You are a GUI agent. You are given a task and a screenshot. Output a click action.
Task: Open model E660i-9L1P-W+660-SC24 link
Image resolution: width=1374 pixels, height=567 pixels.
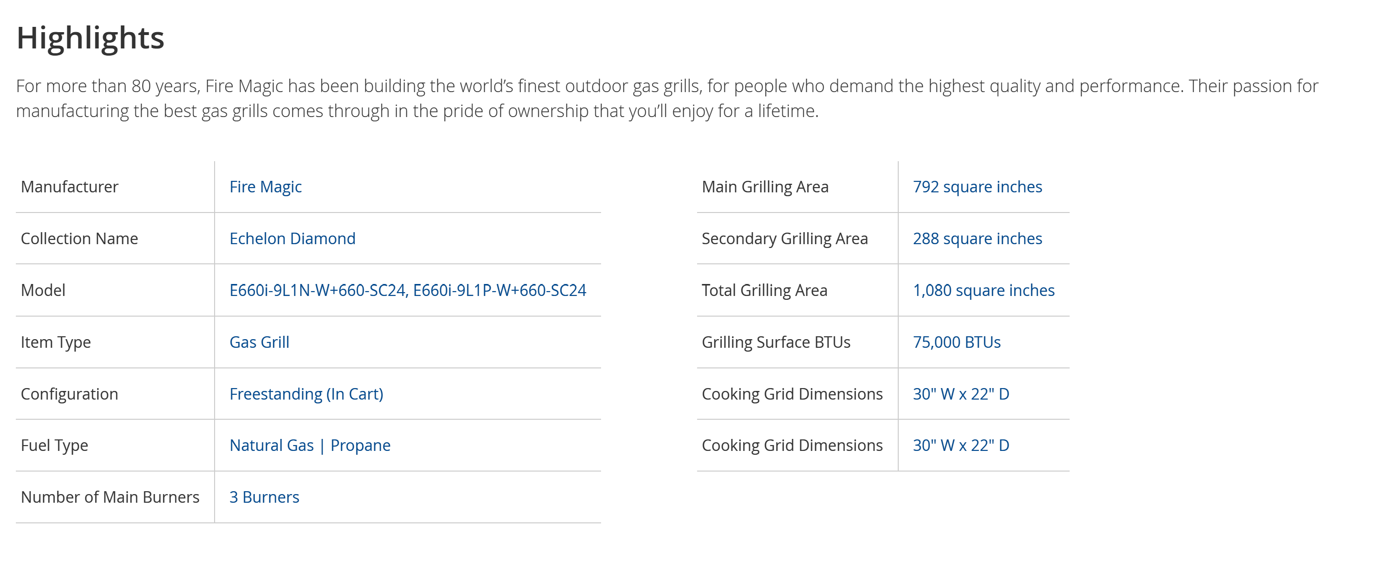point(499,290)
